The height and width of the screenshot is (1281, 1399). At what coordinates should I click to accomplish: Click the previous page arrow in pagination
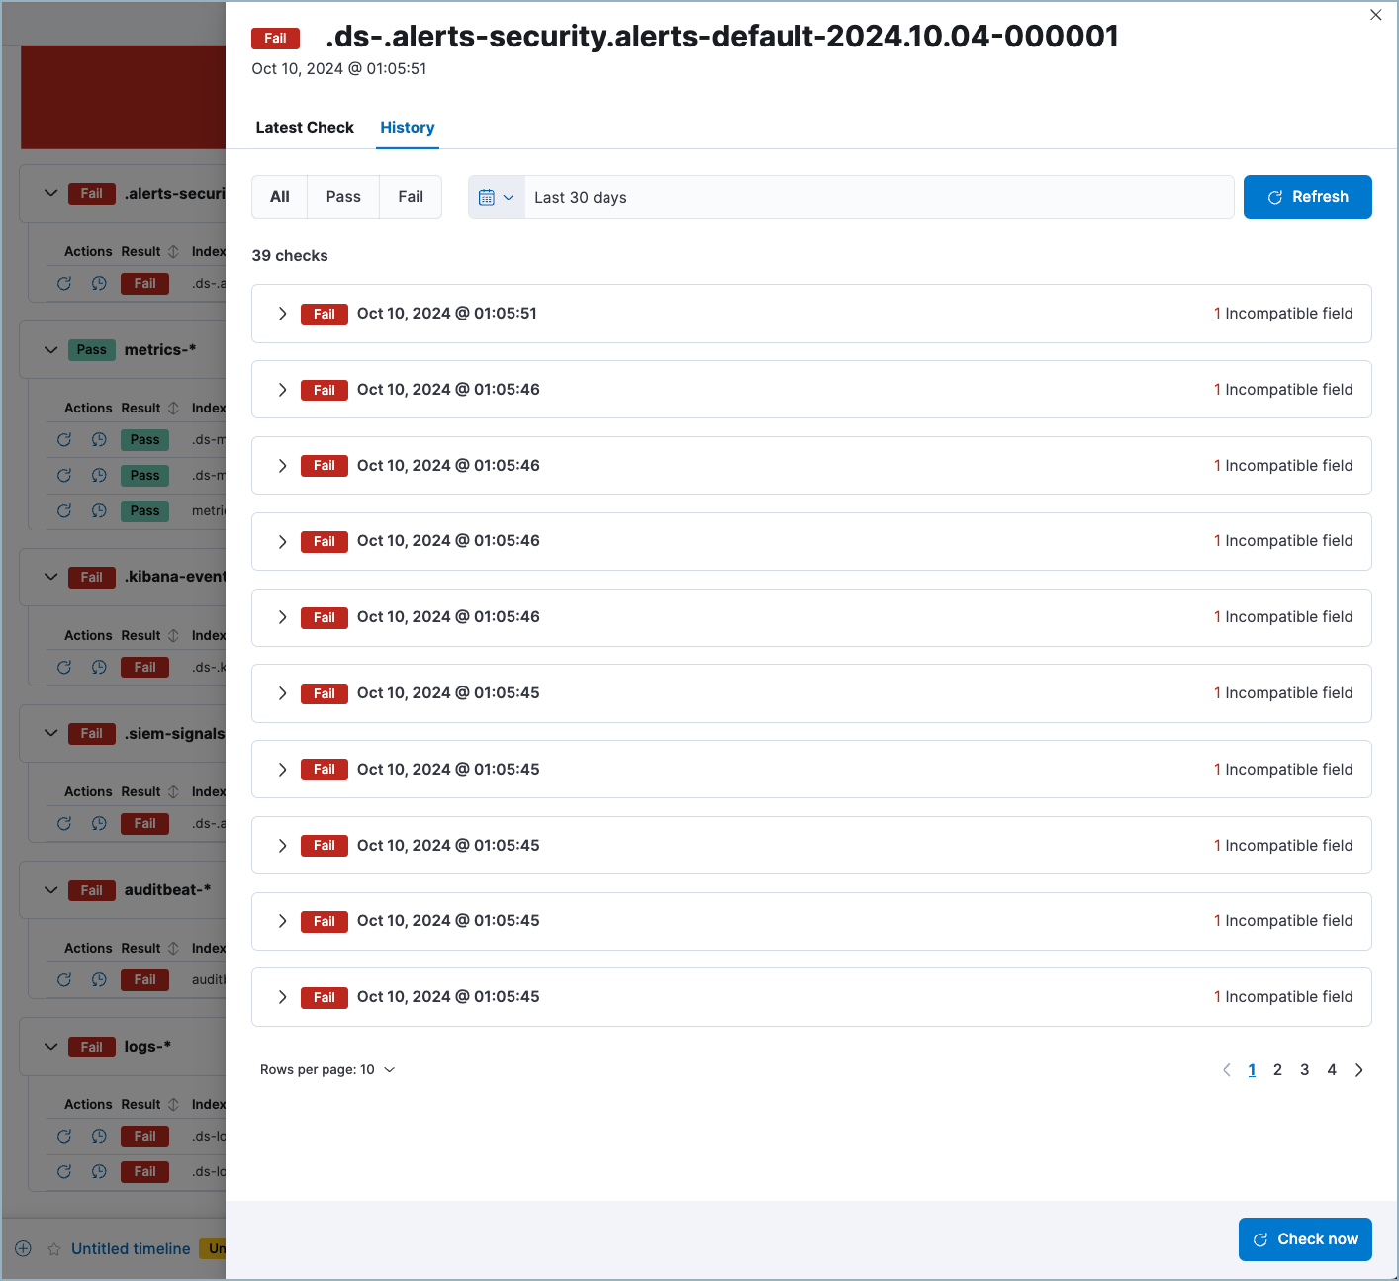pyautogui.click(x=1227, y=1070)
